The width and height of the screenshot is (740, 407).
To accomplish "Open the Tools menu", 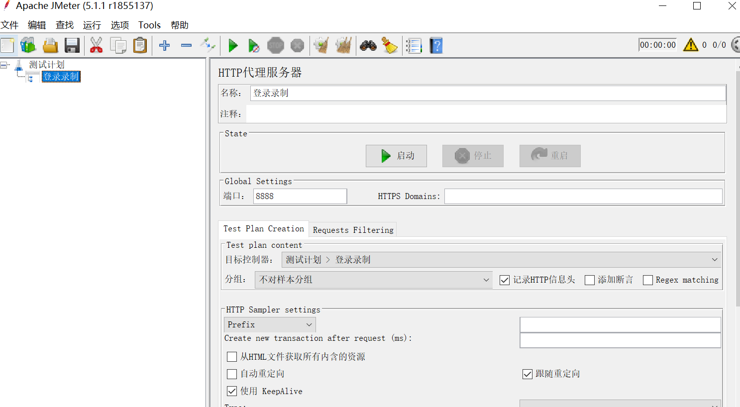I will pyautogui.click(x=149, y=25).
